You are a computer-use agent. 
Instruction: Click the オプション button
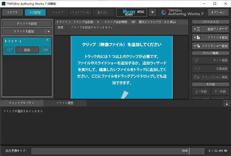218,12
